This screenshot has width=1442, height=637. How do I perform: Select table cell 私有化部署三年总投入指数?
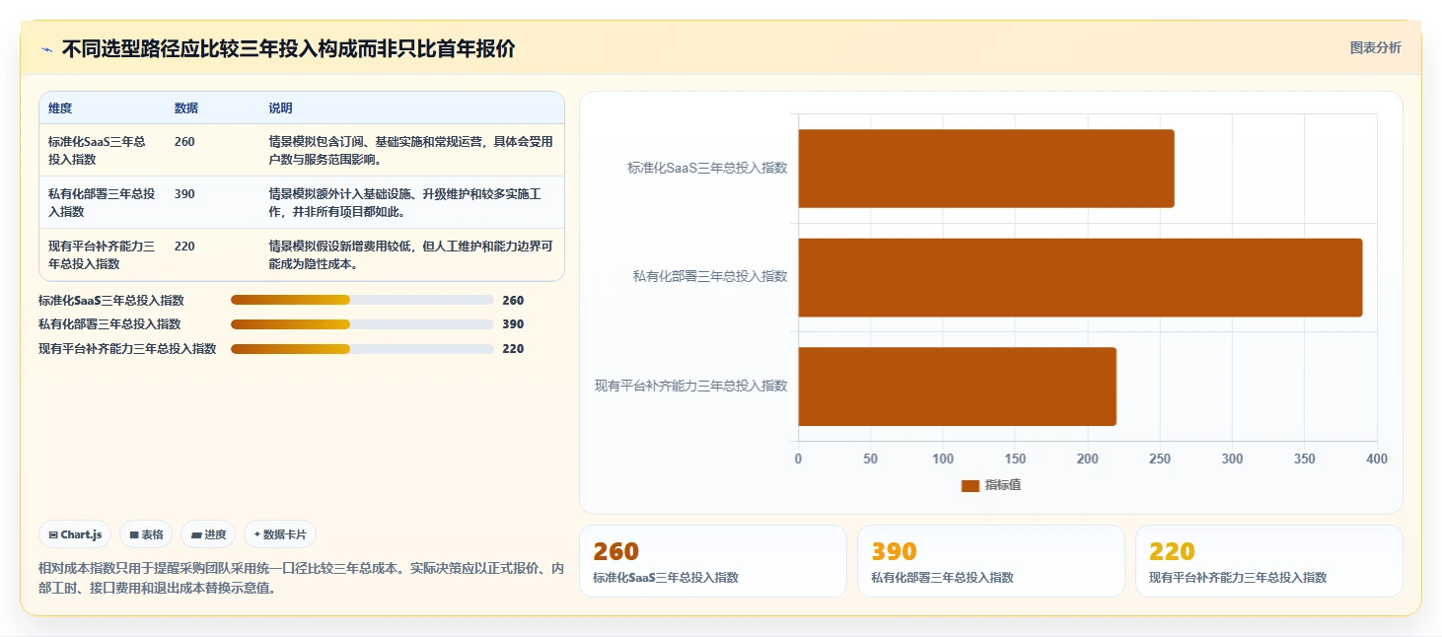[x=102, y=202]
